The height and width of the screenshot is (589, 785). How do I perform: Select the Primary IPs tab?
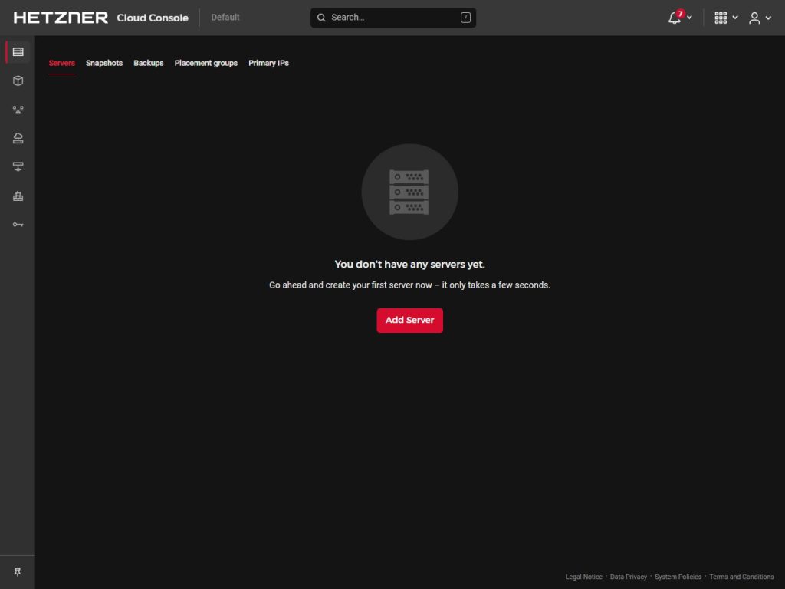[x=268, y=63]
